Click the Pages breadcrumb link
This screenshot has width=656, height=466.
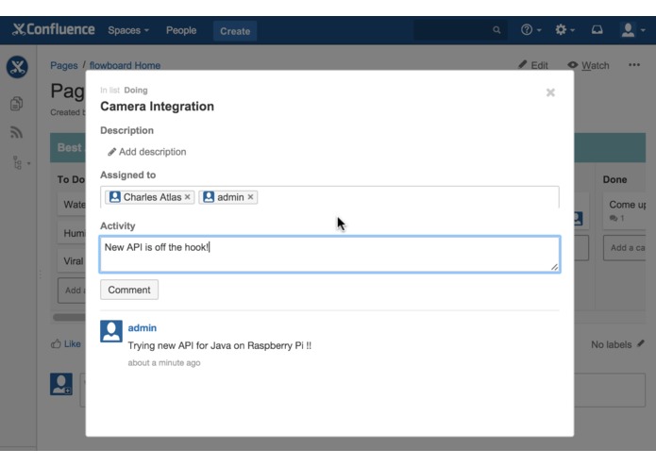pos(63,66)
